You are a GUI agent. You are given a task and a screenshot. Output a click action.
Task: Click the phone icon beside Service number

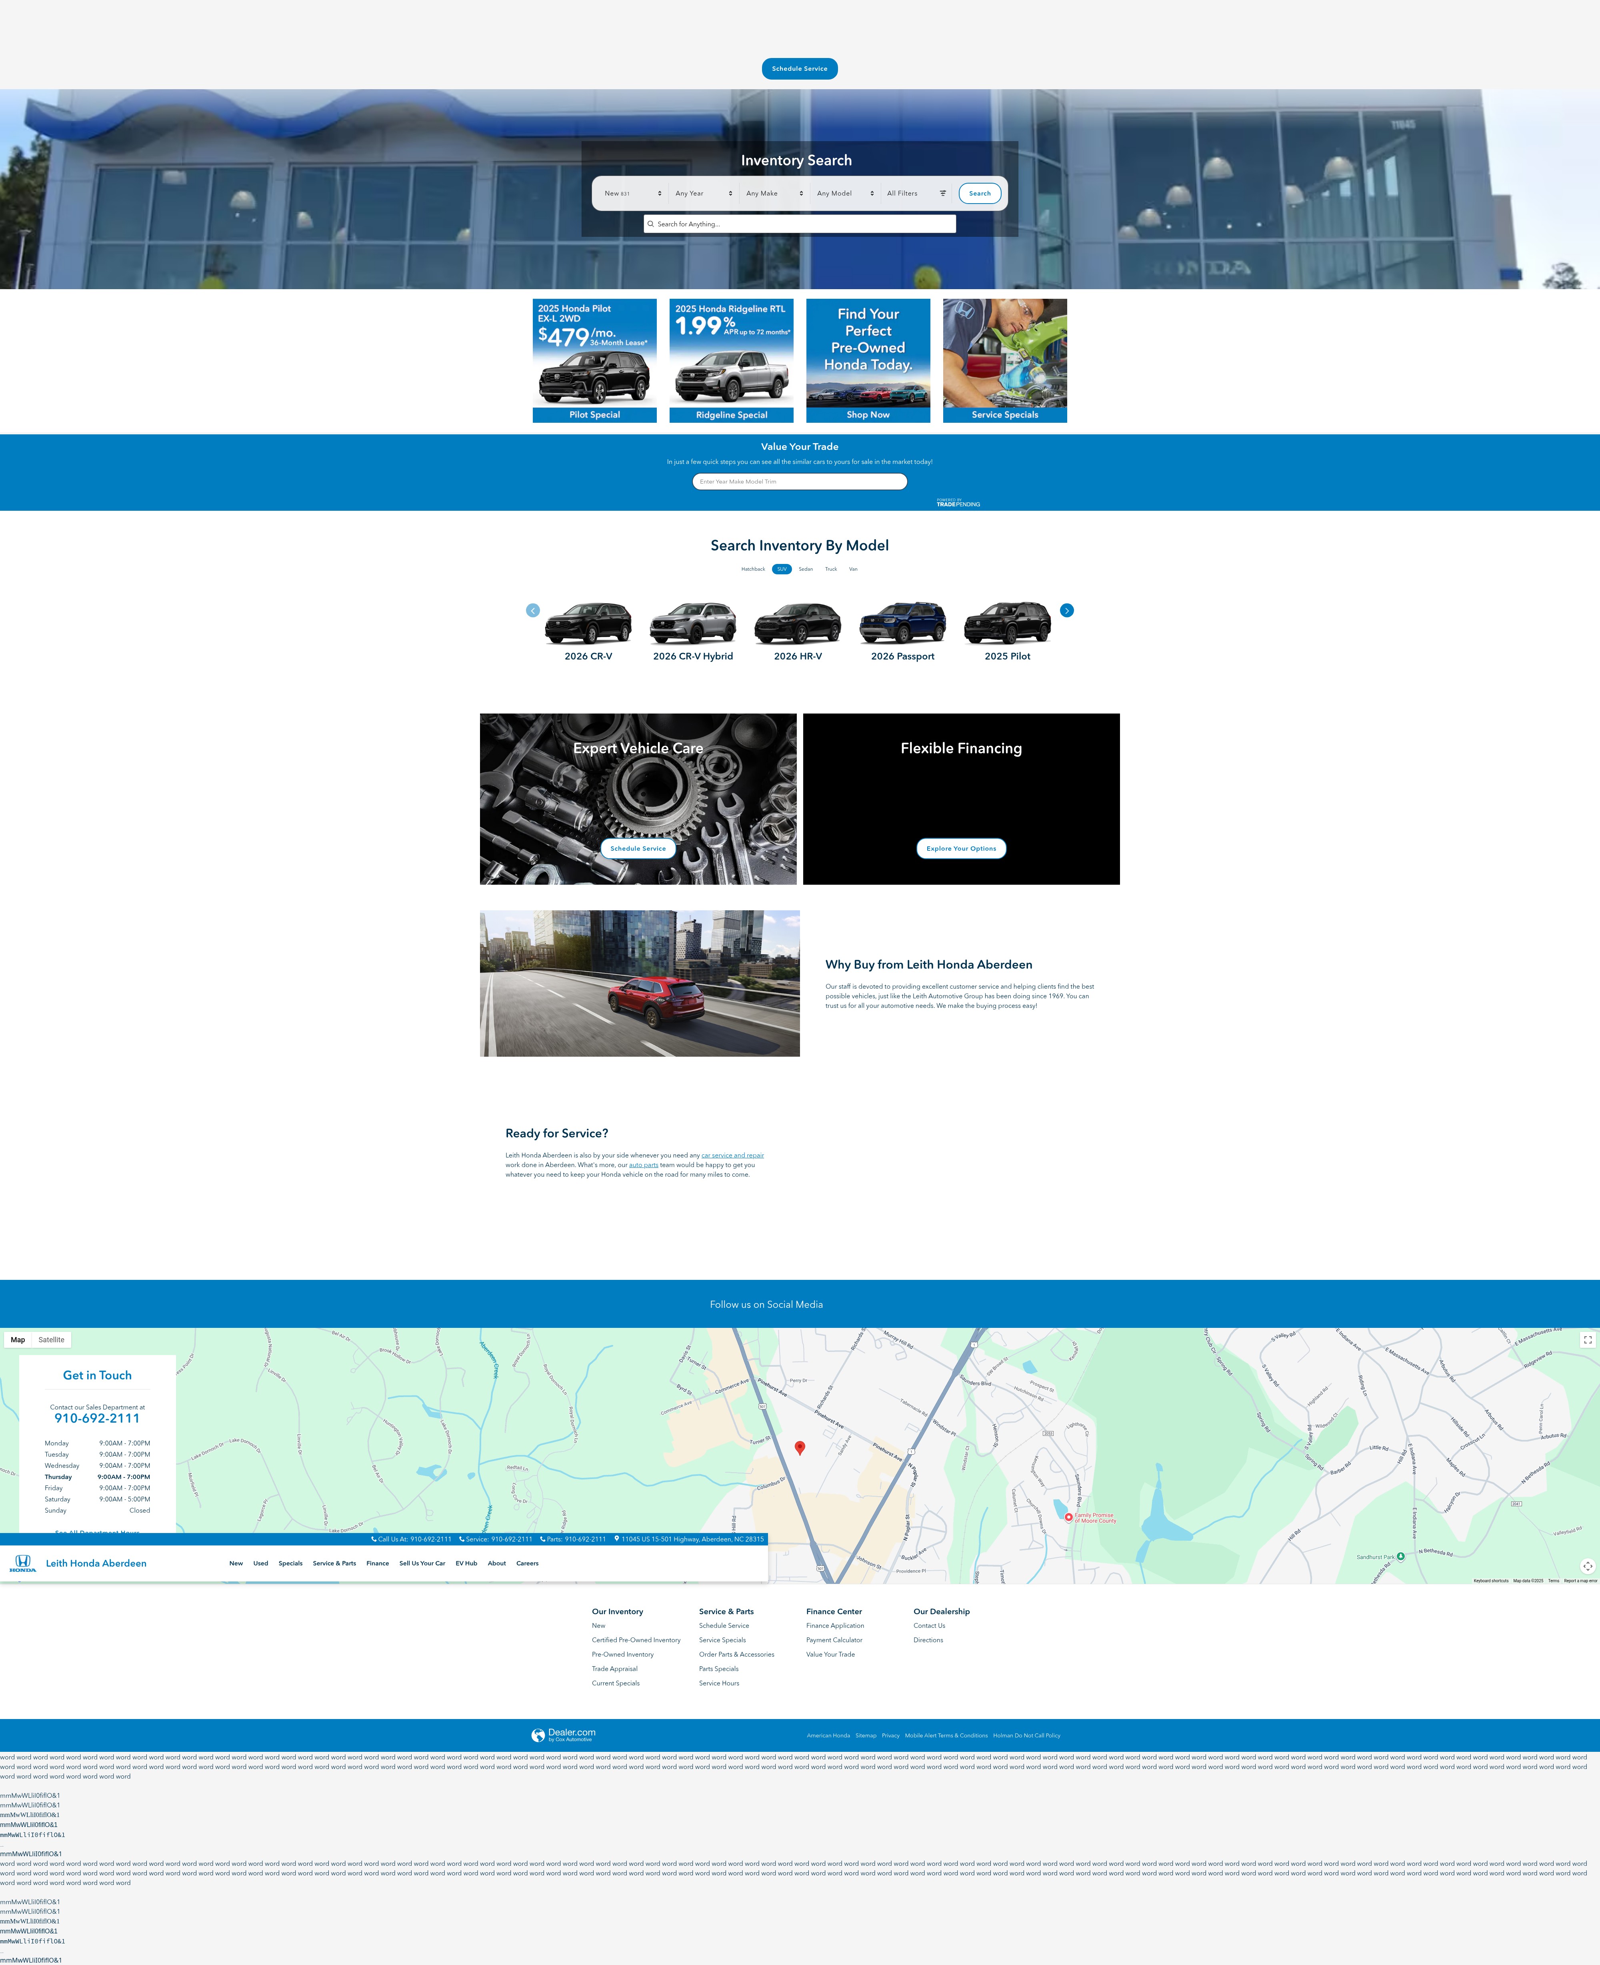[x=462, y=1538]
